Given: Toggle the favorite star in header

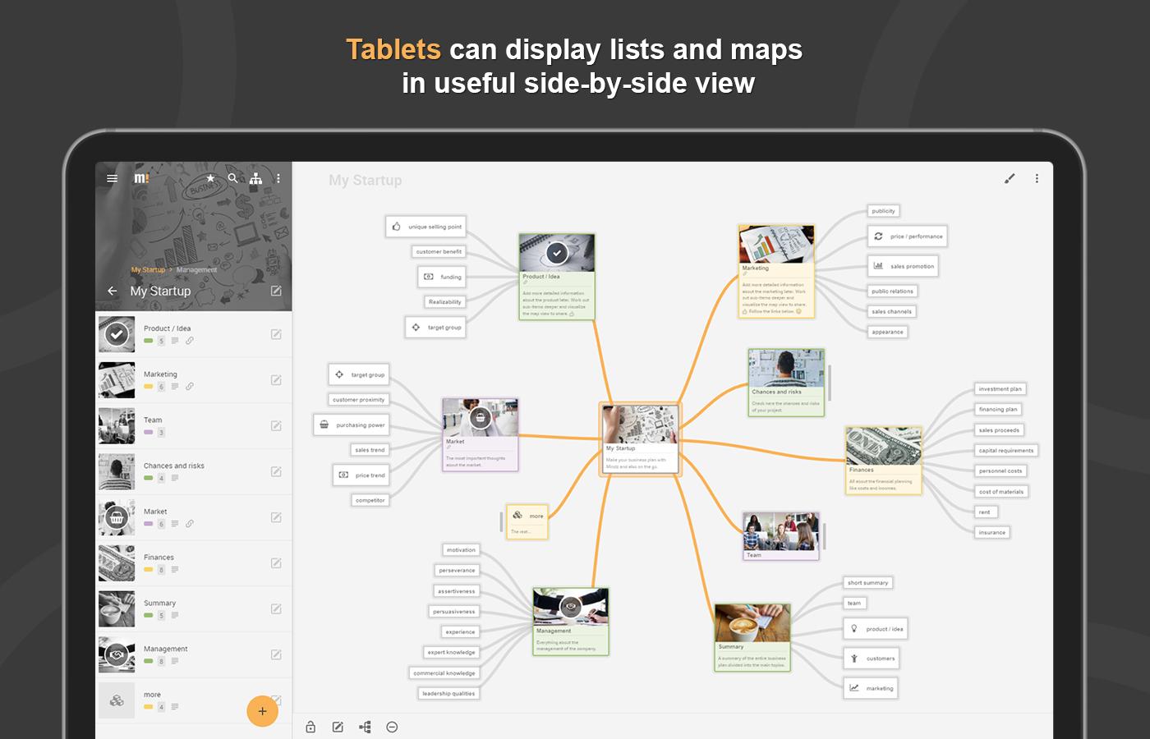Looking at the screenshot, I should (x=210, y=178).
